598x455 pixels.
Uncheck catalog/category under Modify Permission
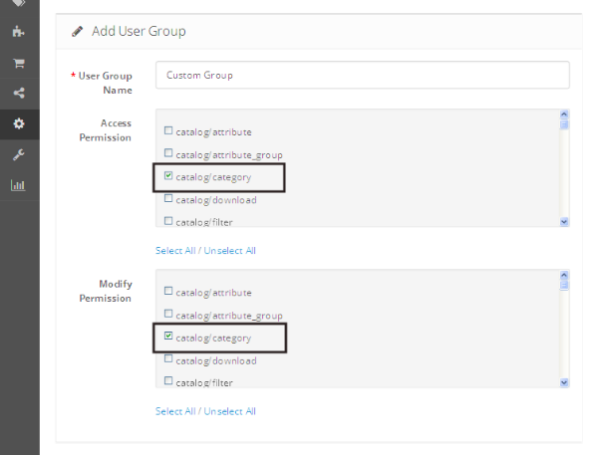click(168, 337)
